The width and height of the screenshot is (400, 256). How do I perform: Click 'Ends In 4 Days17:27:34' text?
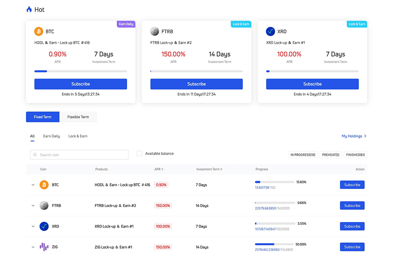pos(312,94)
